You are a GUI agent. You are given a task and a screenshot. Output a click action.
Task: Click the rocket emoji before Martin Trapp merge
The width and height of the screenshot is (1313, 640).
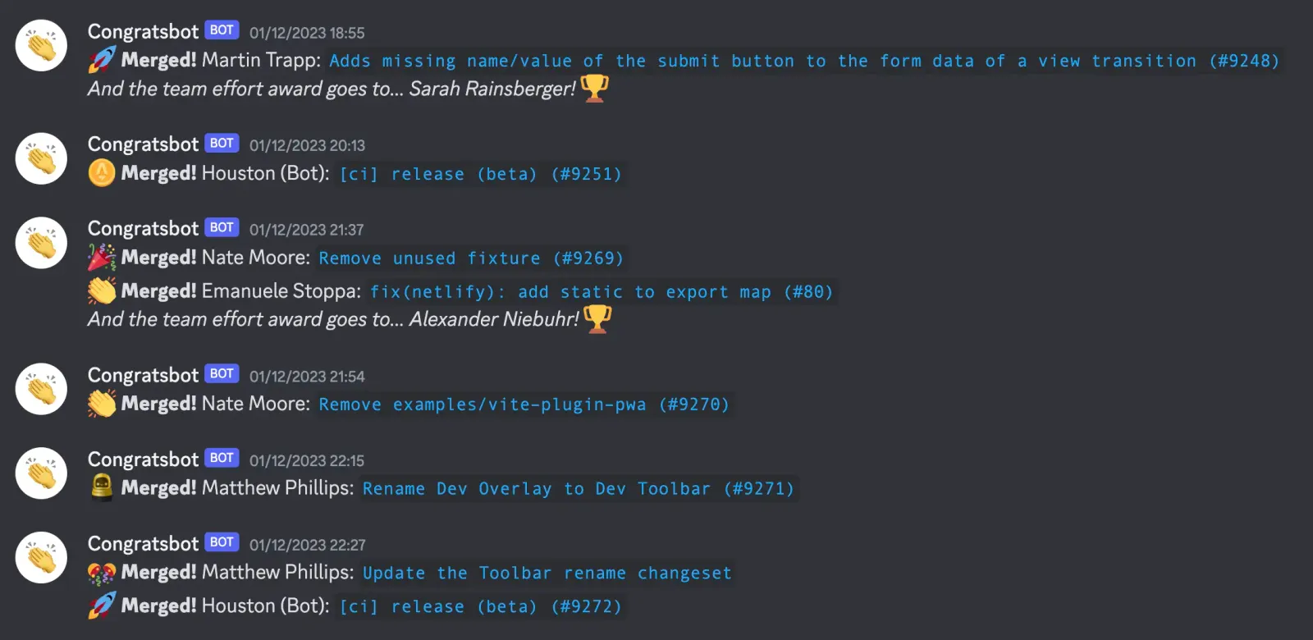[x=102, y=60]
